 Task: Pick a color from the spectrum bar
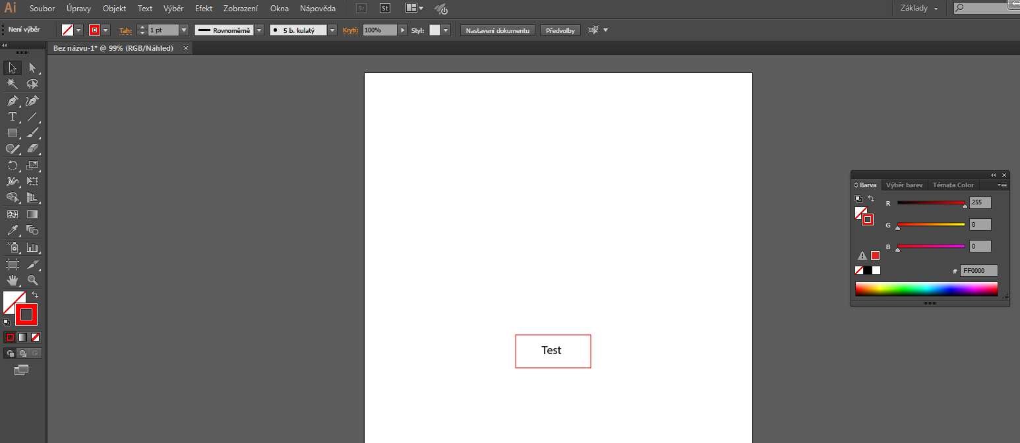tap(926, 289)
